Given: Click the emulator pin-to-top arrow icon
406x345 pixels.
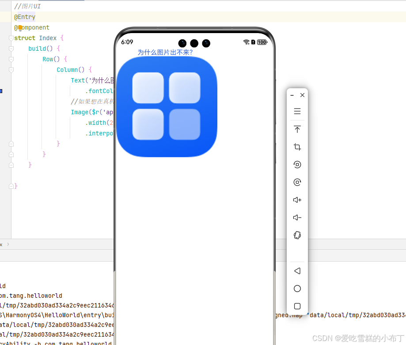Looking at the screenshot, I should pyautogui.click(x=297, y=129).
